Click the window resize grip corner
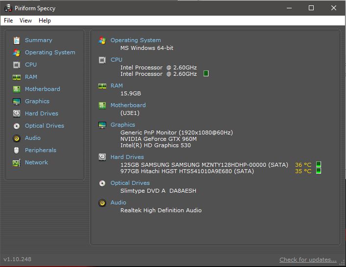 click(x=342, y=263)
